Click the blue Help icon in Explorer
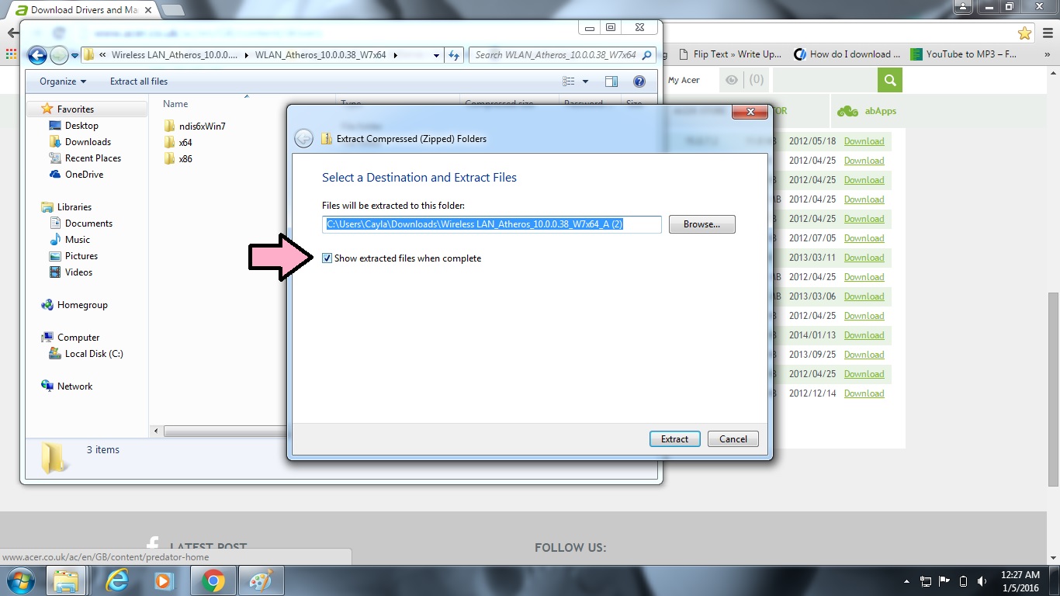The height and width of the screenshot is (596, 1060). (639, 81)
